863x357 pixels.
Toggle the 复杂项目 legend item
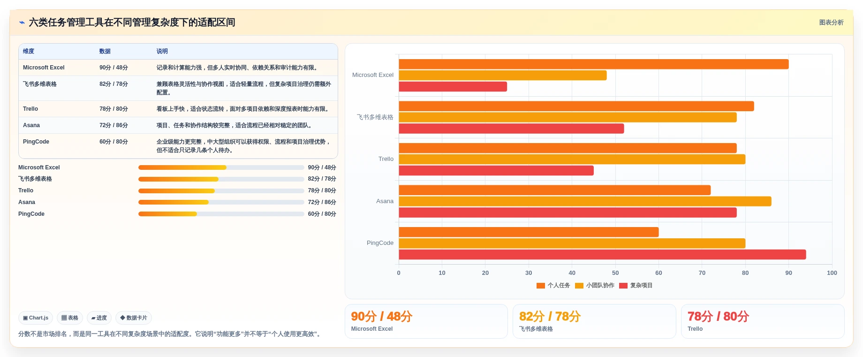click(x=636, y=285)
